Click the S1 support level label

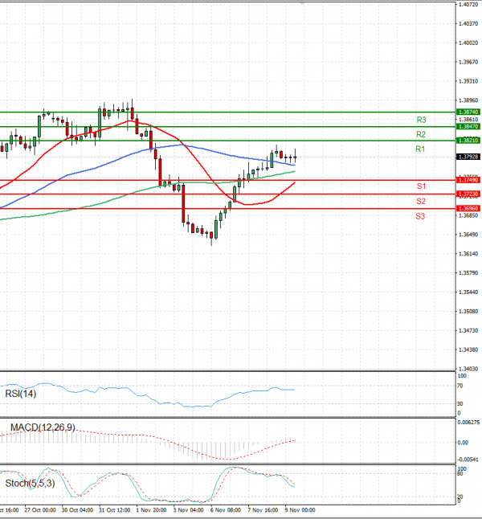(x=421, y=186)
